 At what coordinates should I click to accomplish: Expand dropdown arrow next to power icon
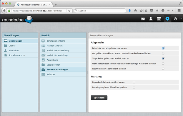pyautogui.click(x=181, y=18)
